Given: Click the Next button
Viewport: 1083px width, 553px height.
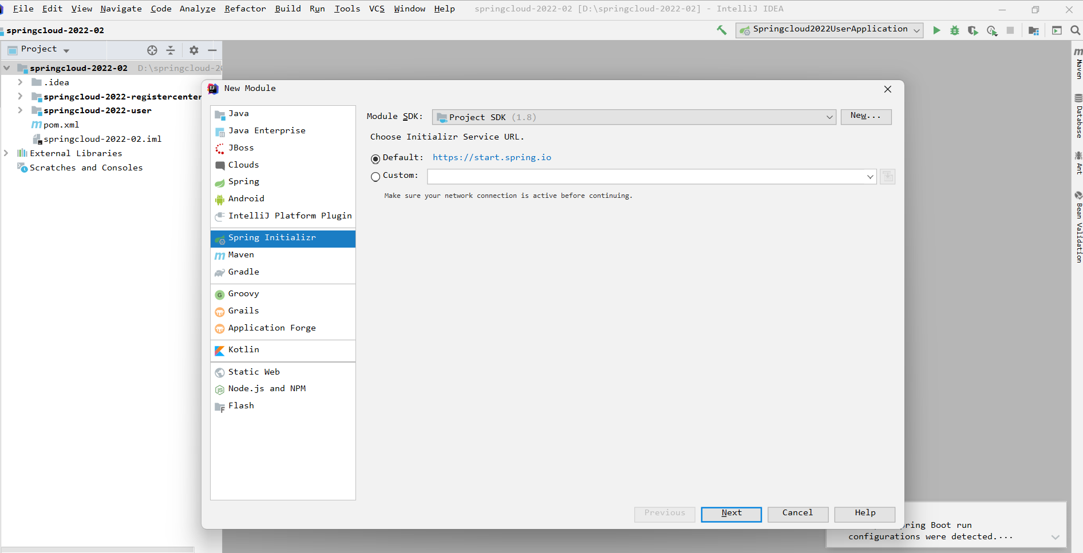Looking at the screenshot, I should pos(732,514).
